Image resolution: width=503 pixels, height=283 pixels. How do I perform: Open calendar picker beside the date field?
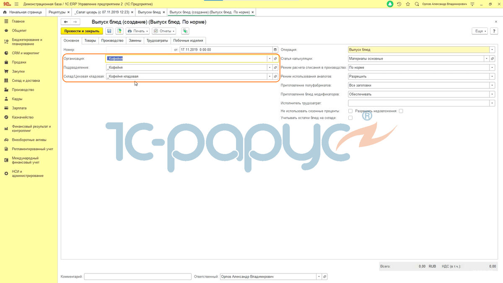click(x=275, y=49)
